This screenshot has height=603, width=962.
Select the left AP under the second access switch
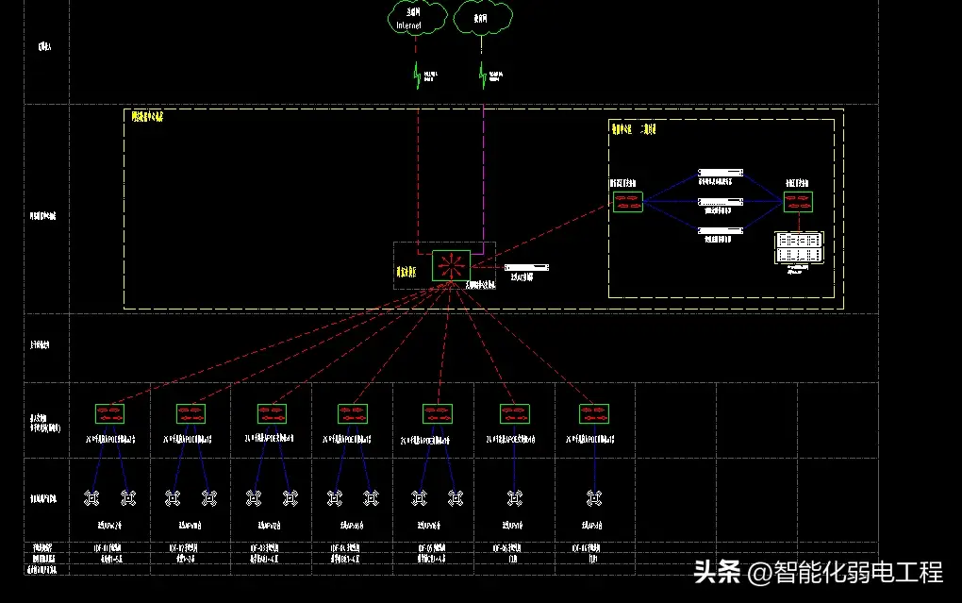[173, 498]
